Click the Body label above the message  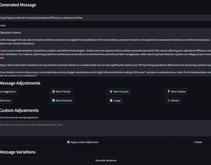(3, 26)
